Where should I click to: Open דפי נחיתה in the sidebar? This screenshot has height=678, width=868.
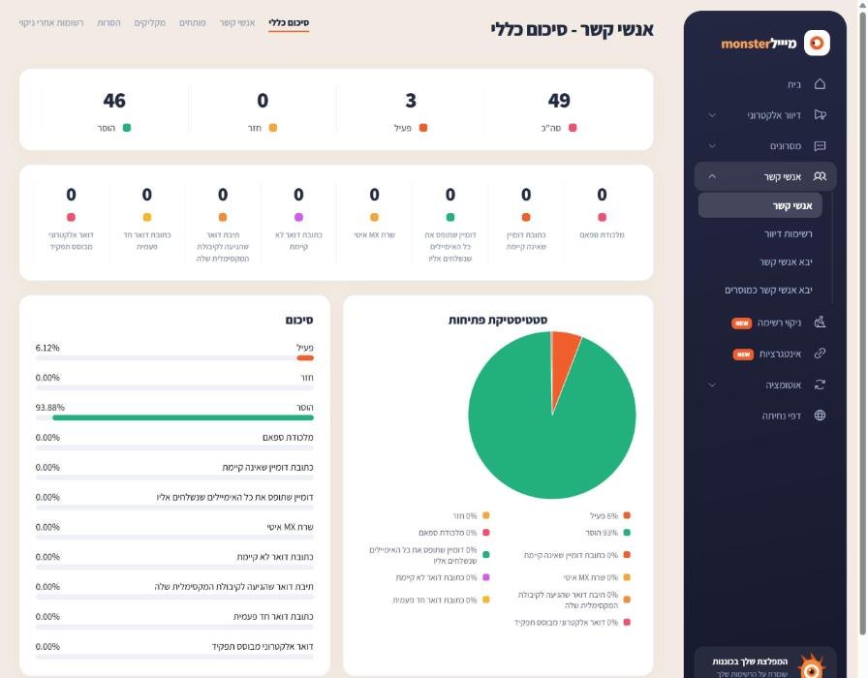[781, 416]
